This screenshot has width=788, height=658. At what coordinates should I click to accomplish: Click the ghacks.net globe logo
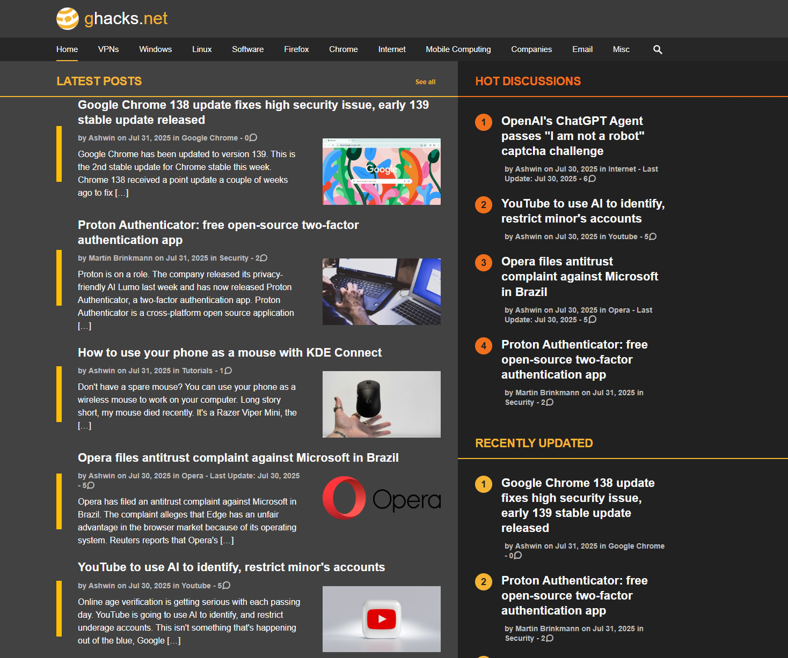tap(68, 19)
